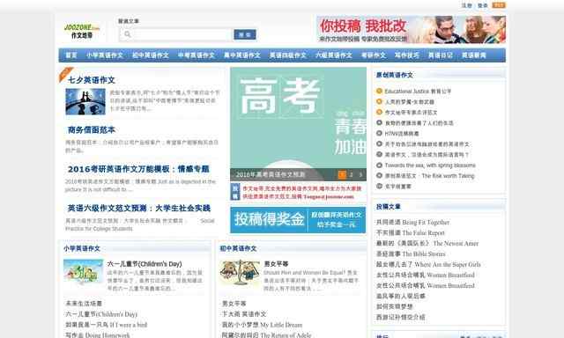564x338 pixels.
Task: Open the 男女平等 featured article title
Action: (x=276, y=264)
